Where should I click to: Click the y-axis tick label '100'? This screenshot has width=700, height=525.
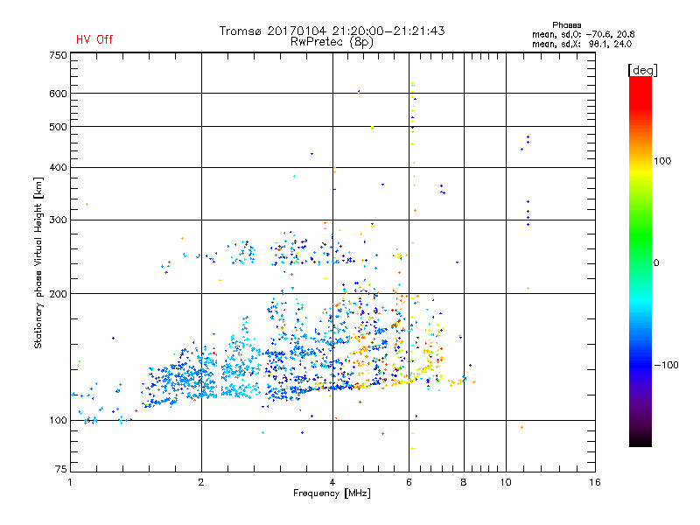58,421
